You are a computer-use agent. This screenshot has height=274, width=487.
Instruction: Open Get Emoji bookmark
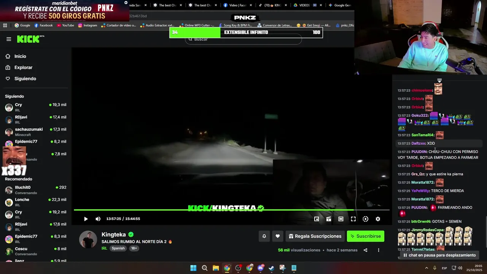coord(314,25)
